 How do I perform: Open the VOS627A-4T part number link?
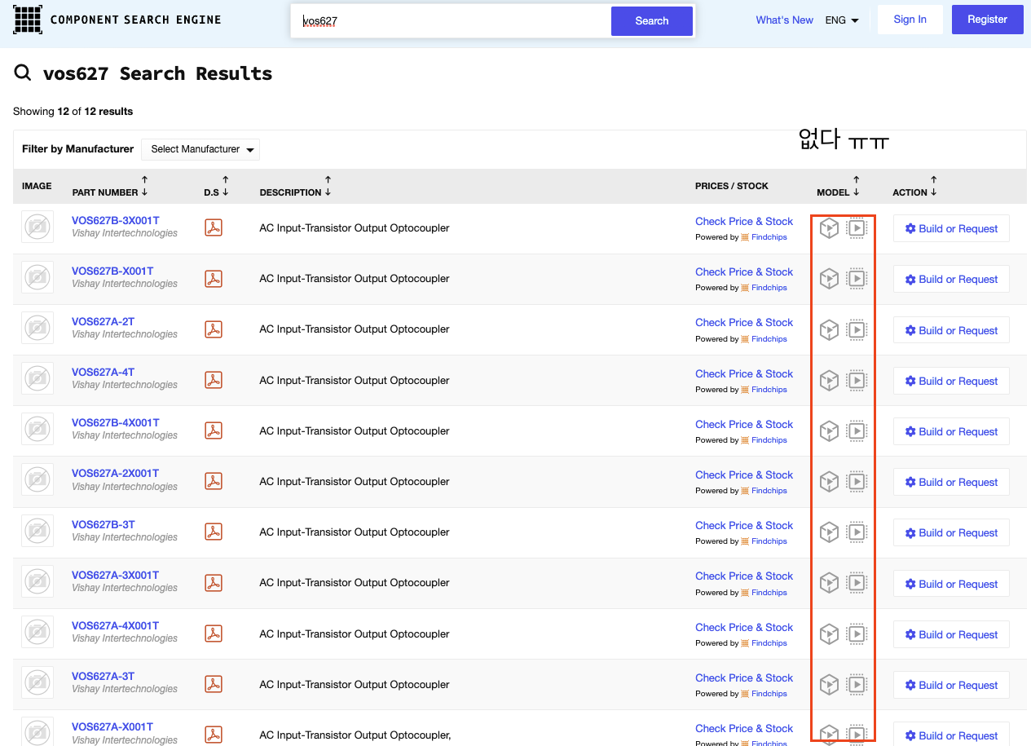[103, 372]
